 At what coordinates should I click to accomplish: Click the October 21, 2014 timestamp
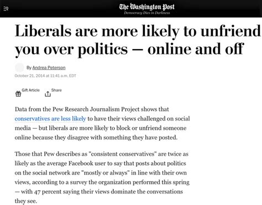tap(45, 76)
